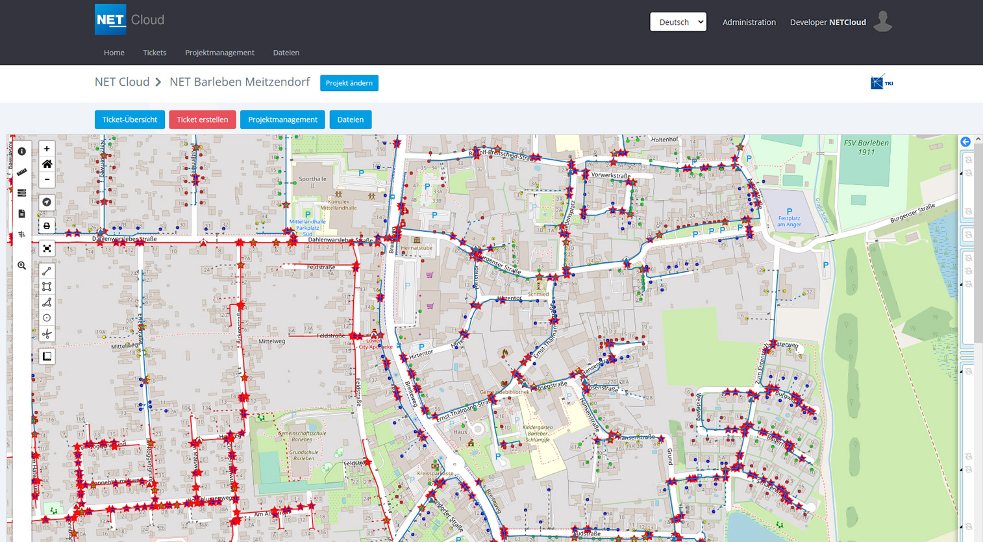Activate the geolocation arrow tool
This screenshot has width=983, height=542.
47,203
